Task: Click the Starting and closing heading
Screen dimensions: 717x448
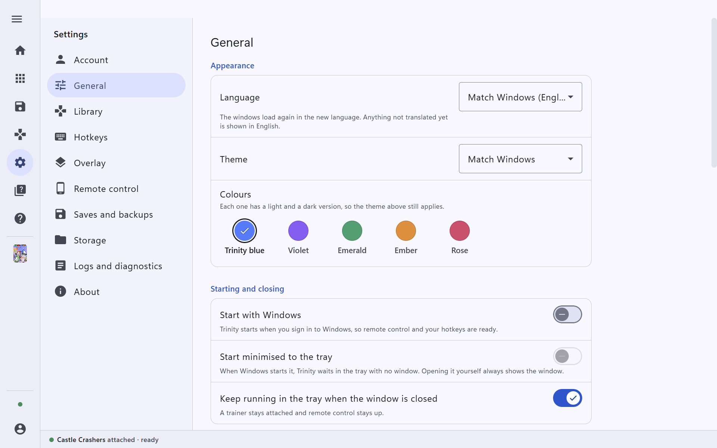Action: point(247,289)
